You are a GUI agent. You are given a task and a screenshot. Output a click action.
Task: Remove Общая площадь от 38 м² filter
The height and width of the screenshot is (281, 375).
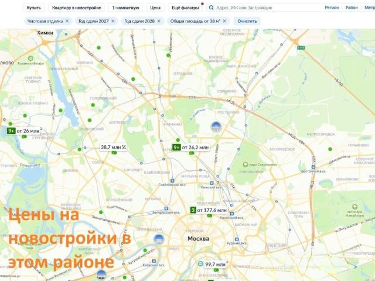[224, 21]
